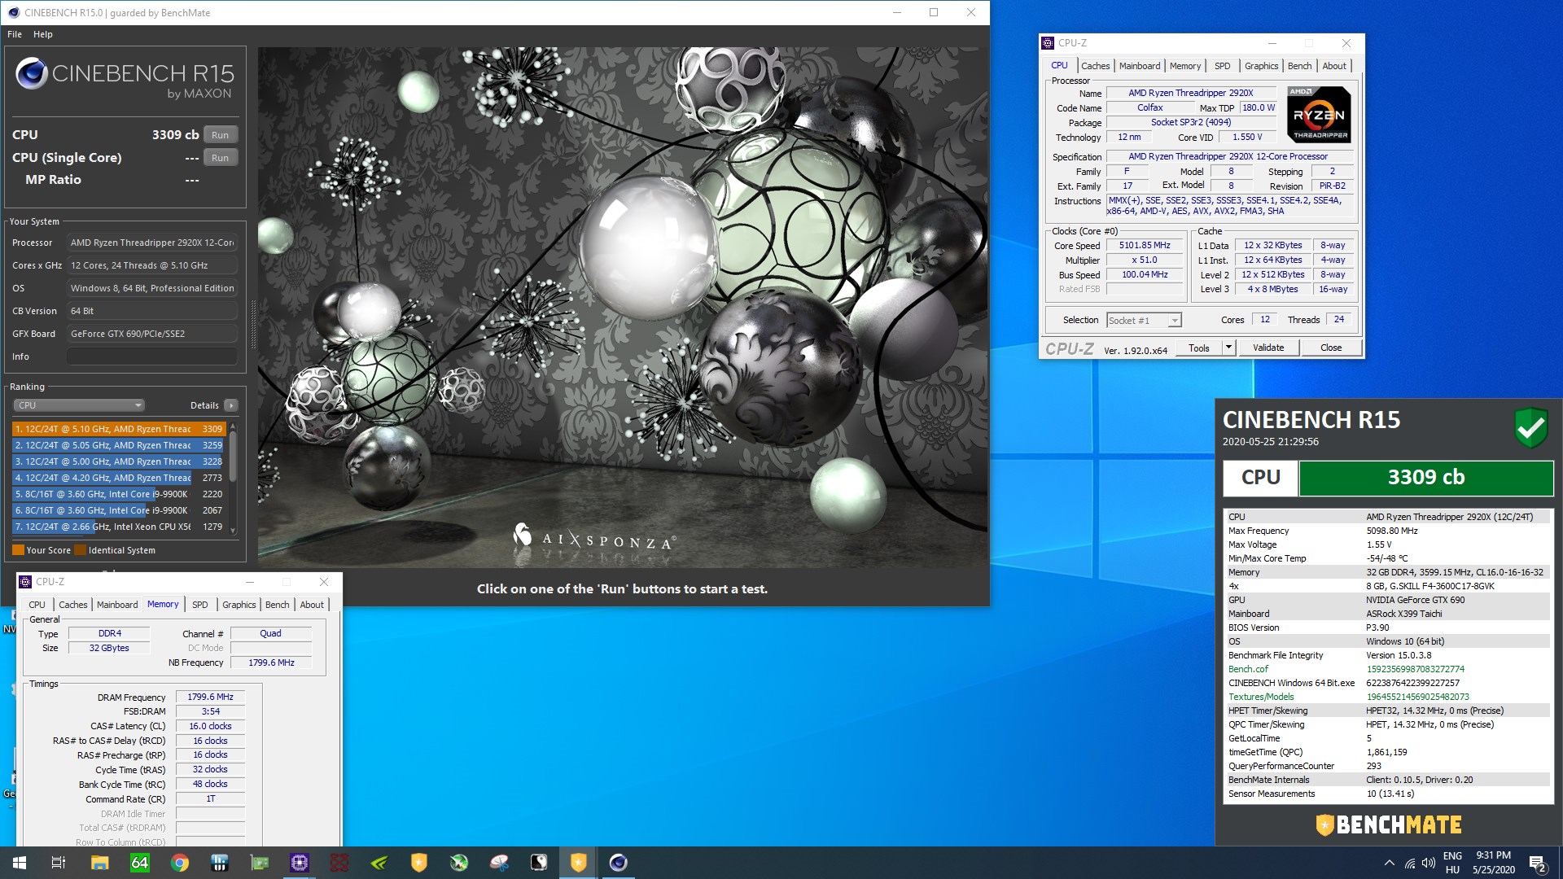Expand the Tools dropdown arrow in CPU-Z
The width and height of the screenshot is (1563, 879).
(1228, 348)
